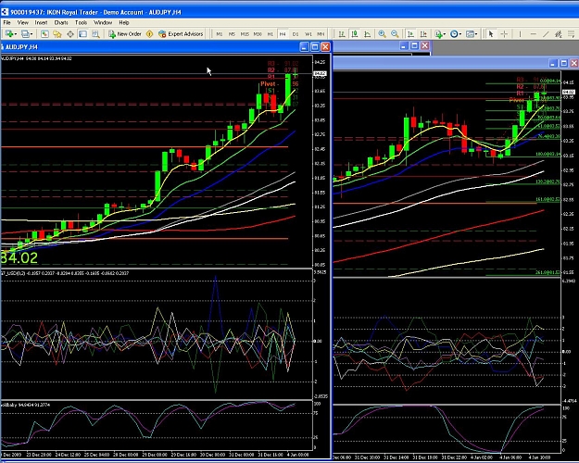This screenshot has width=579, height=463.
Task: Click the AUDJPY,H4 chart title bar text
Action: tap(21, 47)
